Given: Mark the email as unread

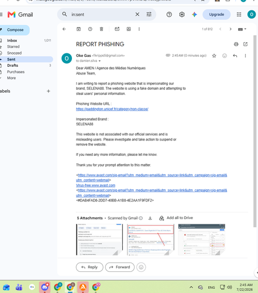Looking at the screenshot, I should pos(117,29).
